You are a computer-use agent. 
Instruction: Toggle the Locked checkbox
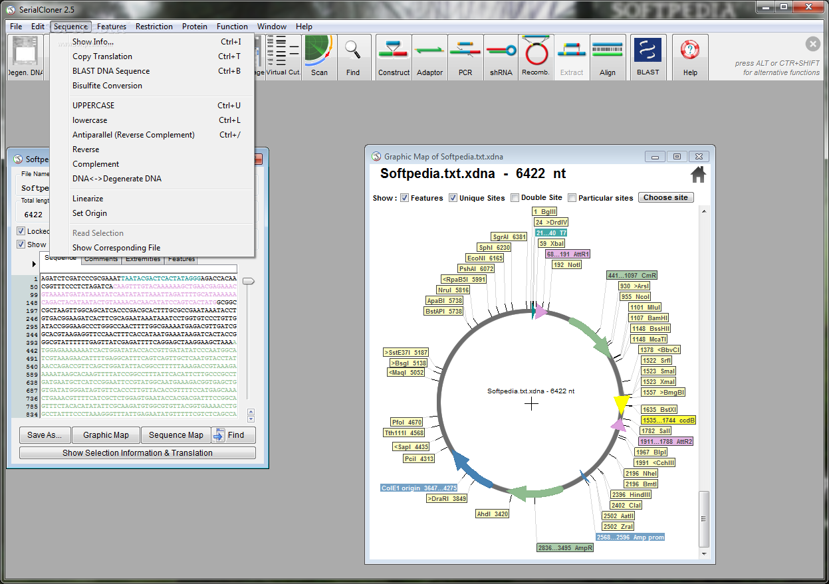(x=21, y=231)
